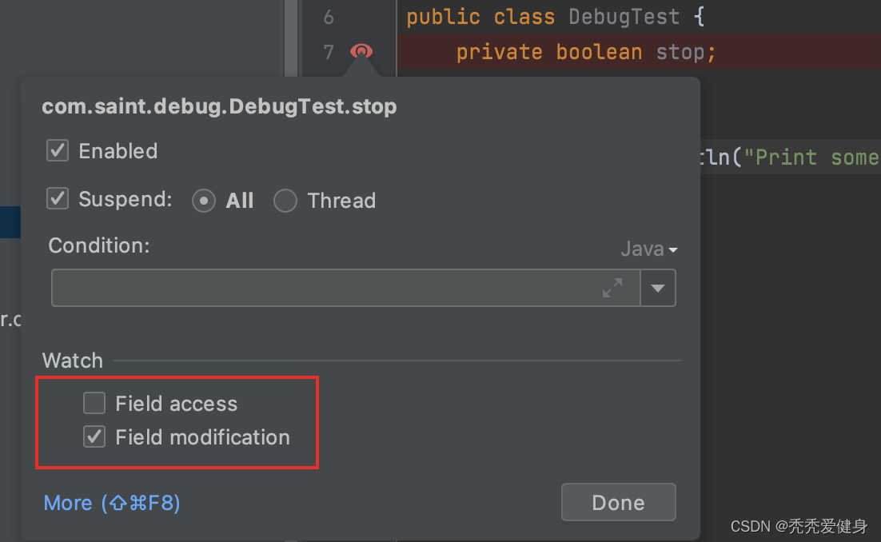Expand the Condition editor with diagonal arrows icon
The height and width of the screenshot is (542, 881).
coord(612,289)
